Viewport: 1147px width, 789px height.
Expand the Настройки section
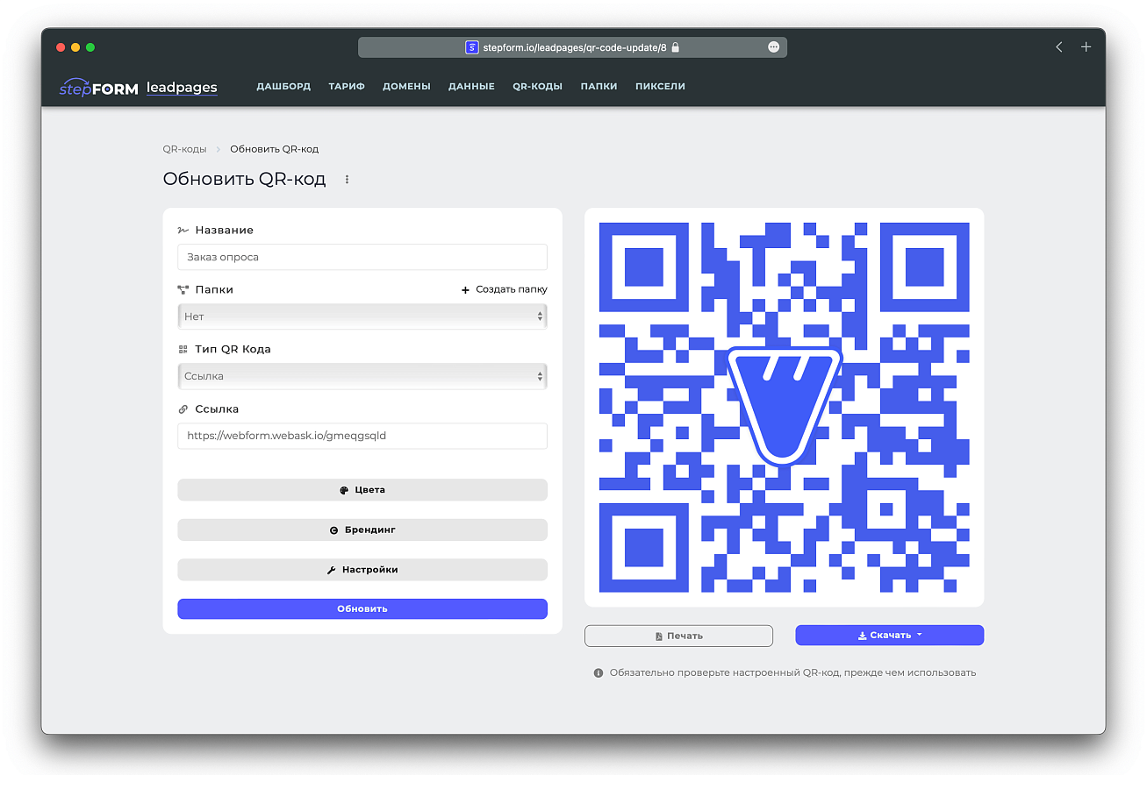point(362,570)
